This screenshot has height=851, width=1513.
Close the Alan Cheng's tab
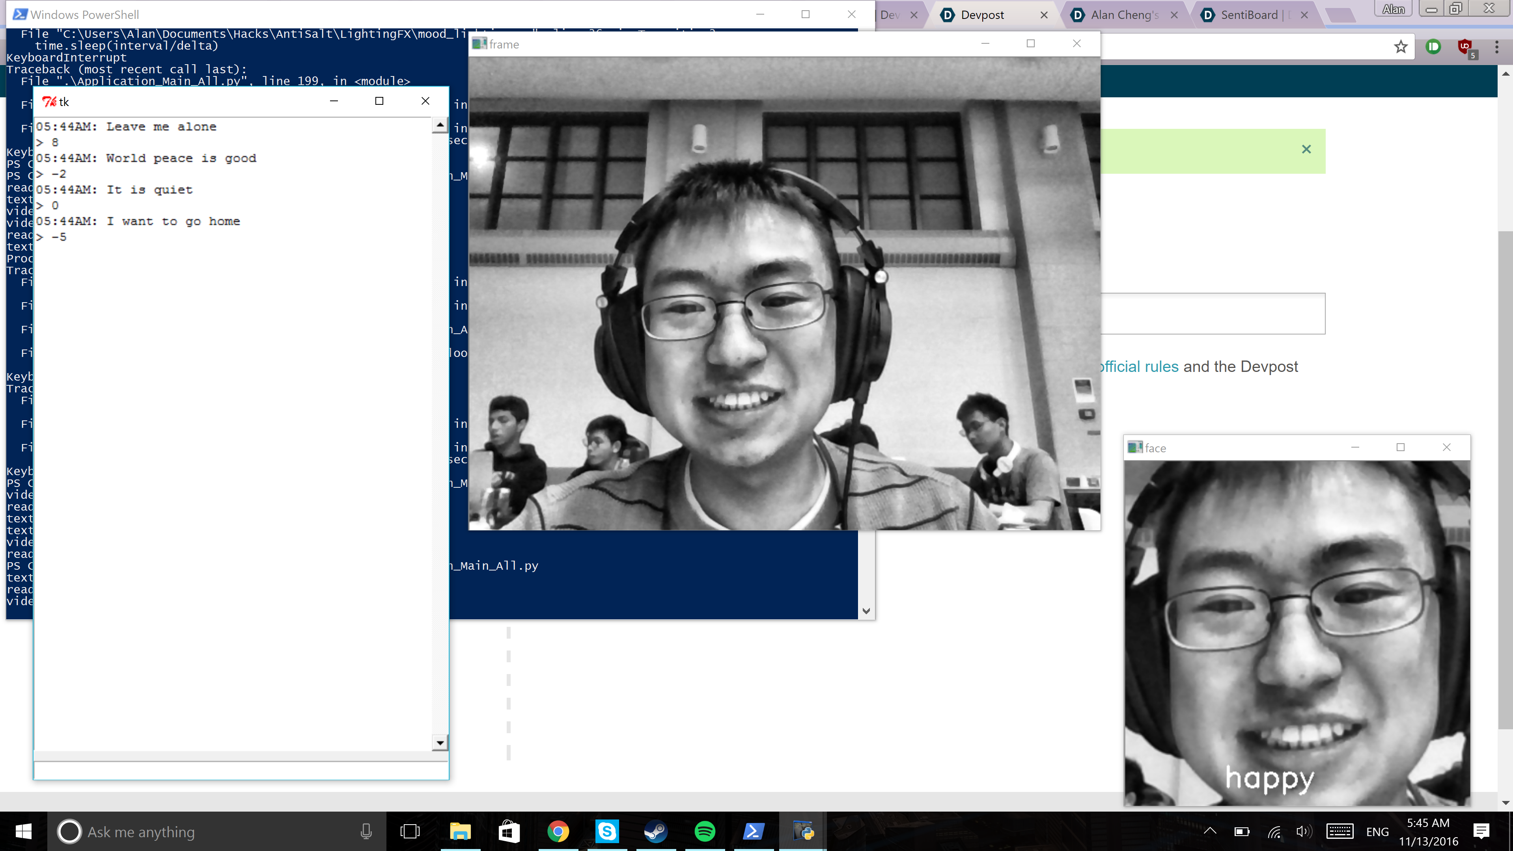(x=1173, y=15)
